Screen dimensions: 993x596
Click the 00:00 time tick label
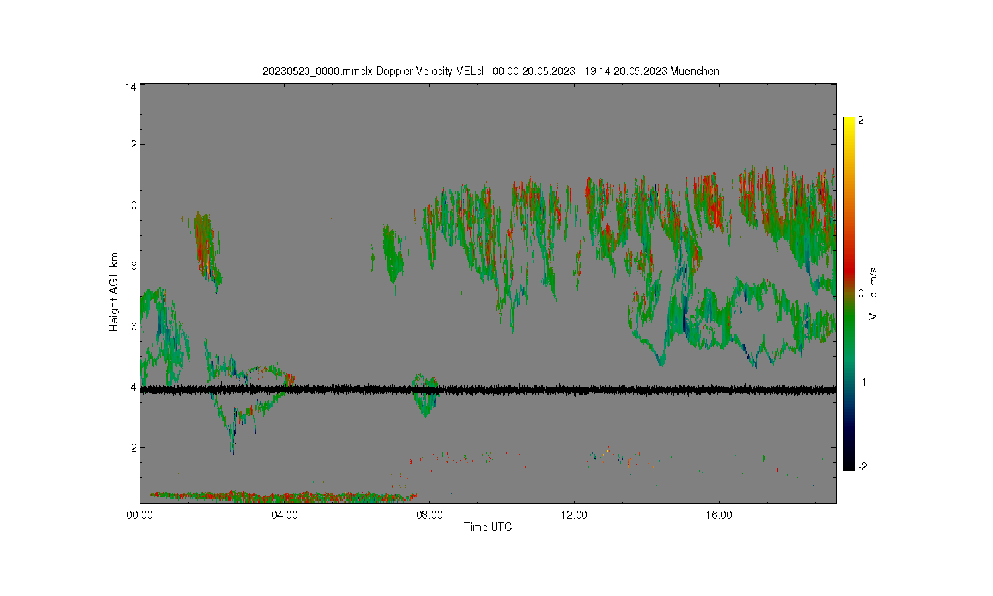pos(140,515)
